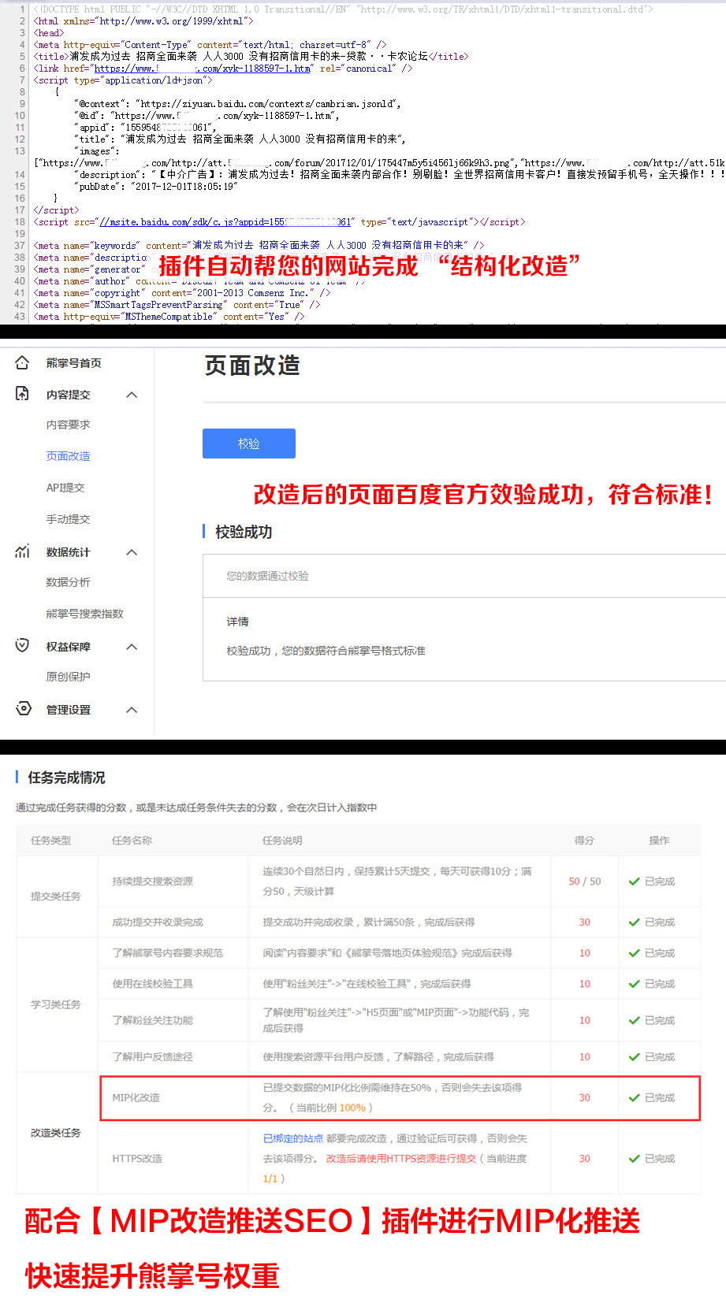Click the 使用在线校验工具 task name
Viewport: 726px width, 1299px height.
[x=152, y=984]
